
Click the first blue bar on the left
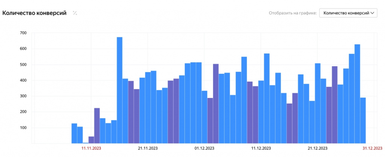pos(74,133)
